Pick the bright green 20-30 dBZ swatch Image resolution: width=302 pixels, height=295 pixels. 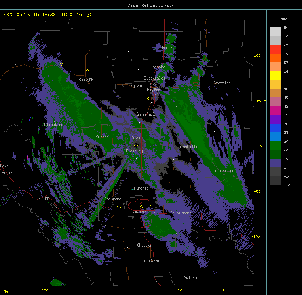275,146
